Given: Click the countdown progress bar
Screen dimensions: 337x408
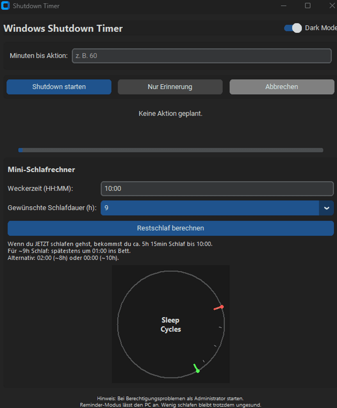Looking at the screenshot, I should point(171,150).
